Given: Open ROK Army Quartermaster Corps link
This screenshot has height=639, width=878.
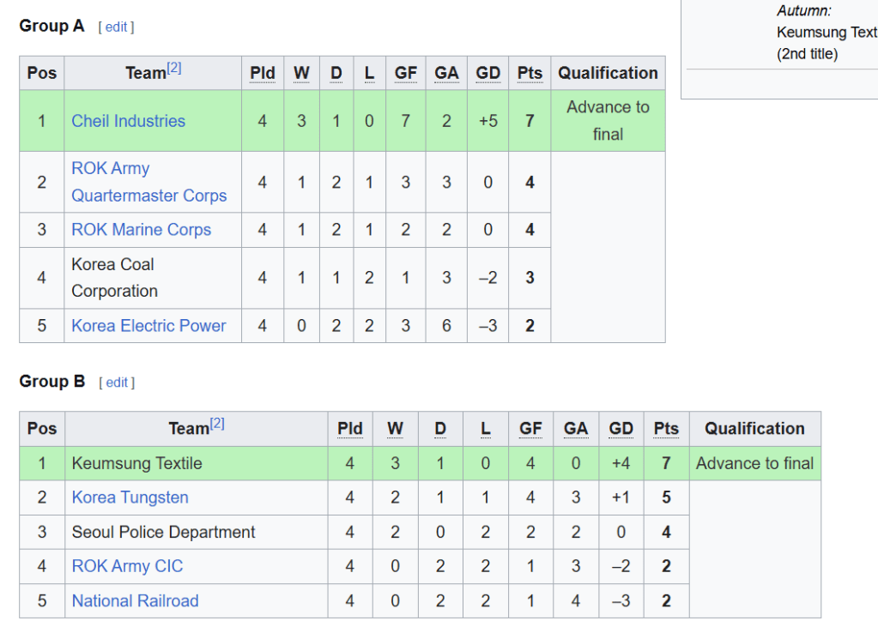Looking at the screenshot, I should (148, 182).
